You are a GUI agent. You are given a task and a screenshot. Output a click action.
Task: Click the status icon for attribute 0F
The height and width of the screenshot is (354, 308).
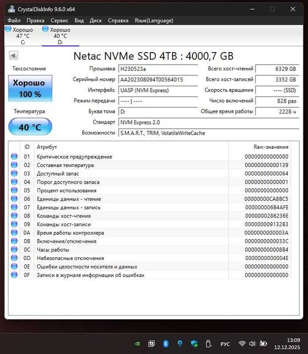(x=14, y=275)
